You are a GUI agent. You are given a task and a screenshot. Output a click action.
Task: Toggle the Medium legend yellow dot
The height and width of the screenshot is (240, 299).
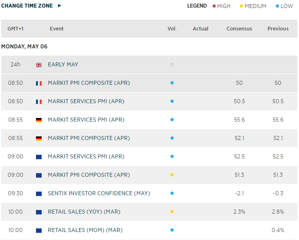click(241, 6)
